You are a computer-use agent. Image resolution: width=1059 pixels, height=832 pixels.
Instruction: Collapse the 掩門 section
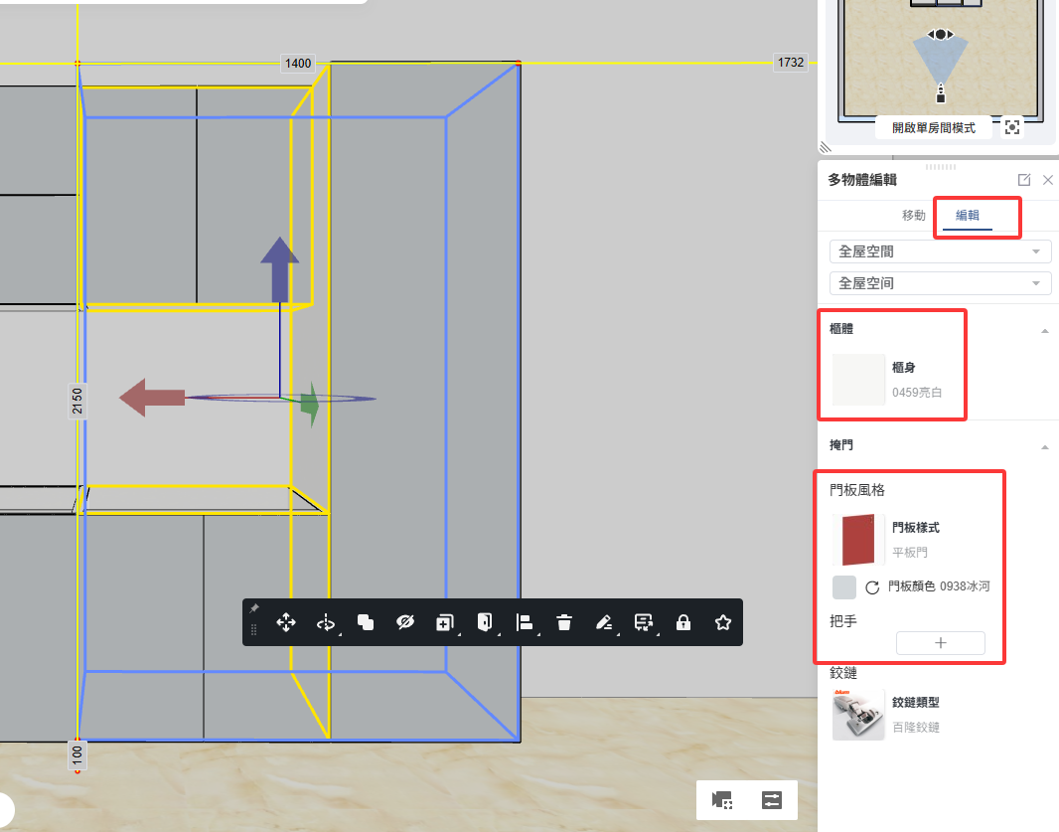point(1045,447)
